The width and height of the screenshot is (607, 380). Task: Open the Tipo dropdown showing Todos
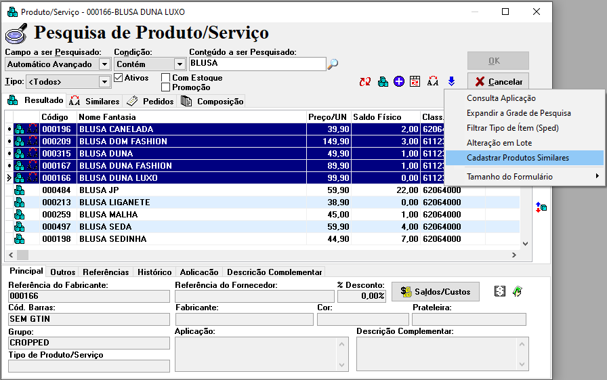point(104,82)
